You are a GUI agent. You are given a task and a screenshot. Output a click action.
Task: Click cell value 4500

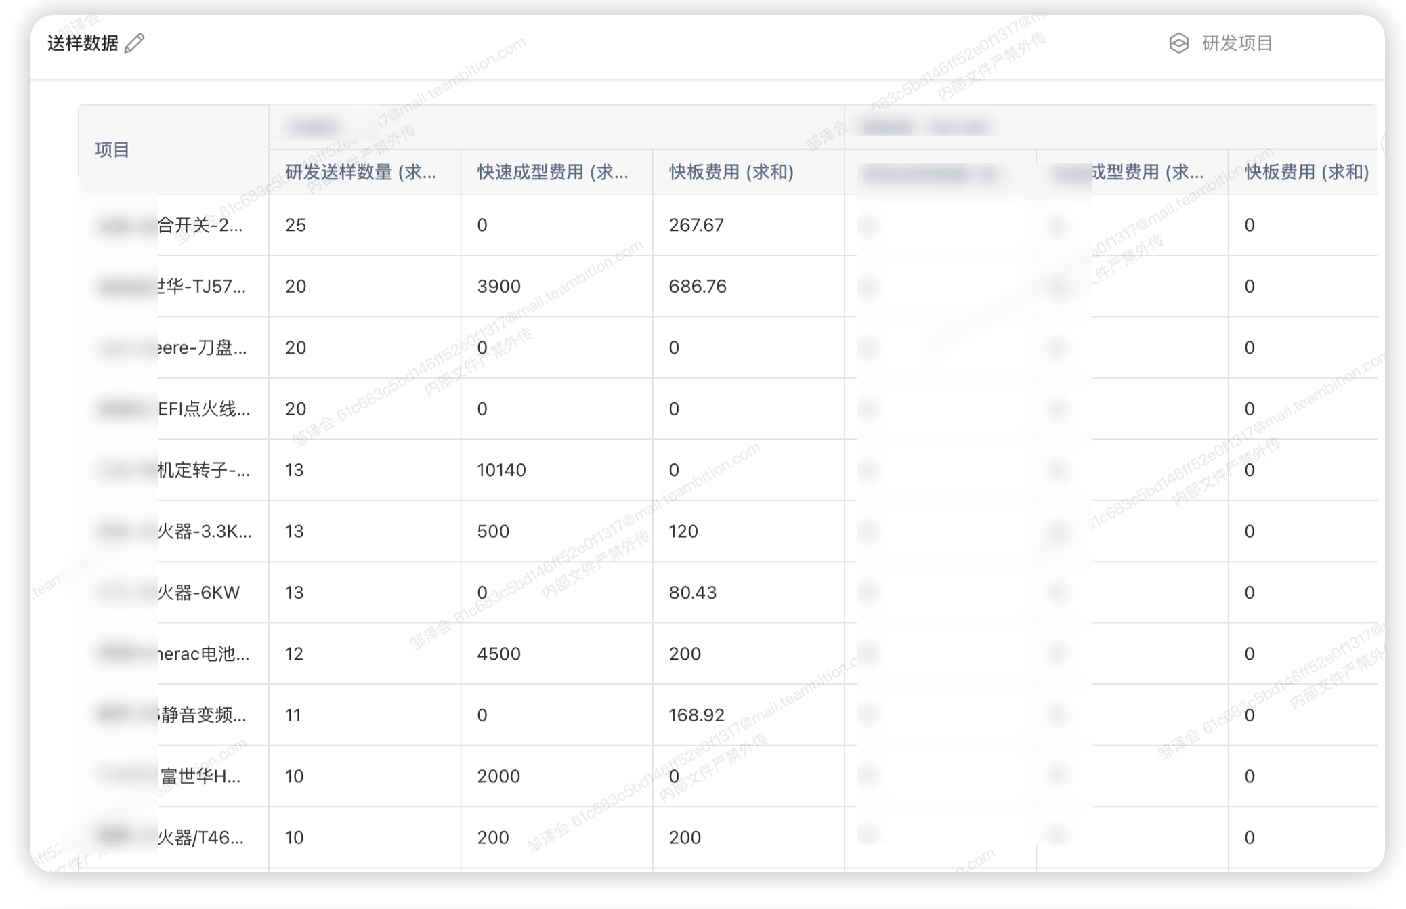(498, 654)
